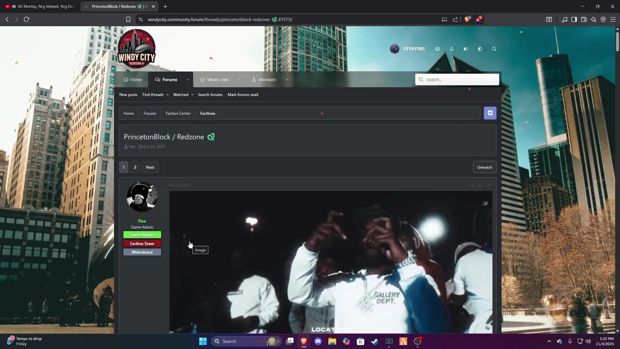Go to Home breadcrumb

[x=128, y=113]
